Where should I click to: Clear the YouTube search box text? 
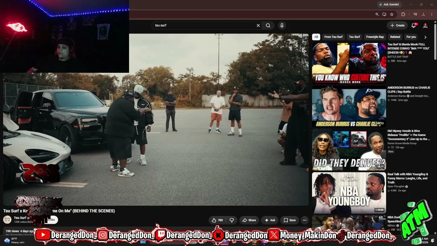point(258,25)
